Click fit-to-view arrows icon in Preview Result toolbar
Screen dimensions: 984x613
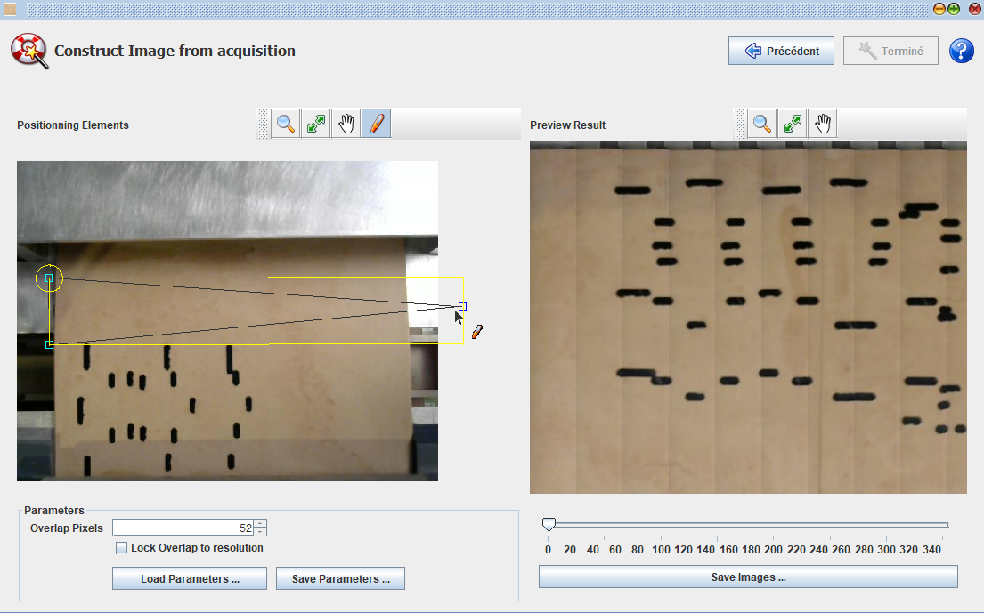[793, 125]
